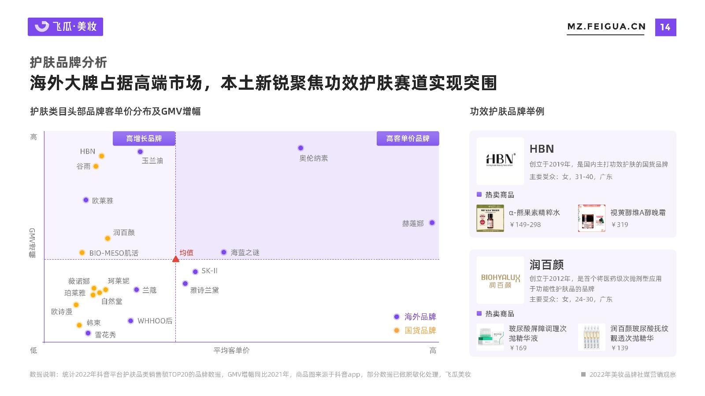The image size is (705, 396).
Task: Click the 热卖商品 bullet under 润百颜
Action: click(479, 313)
